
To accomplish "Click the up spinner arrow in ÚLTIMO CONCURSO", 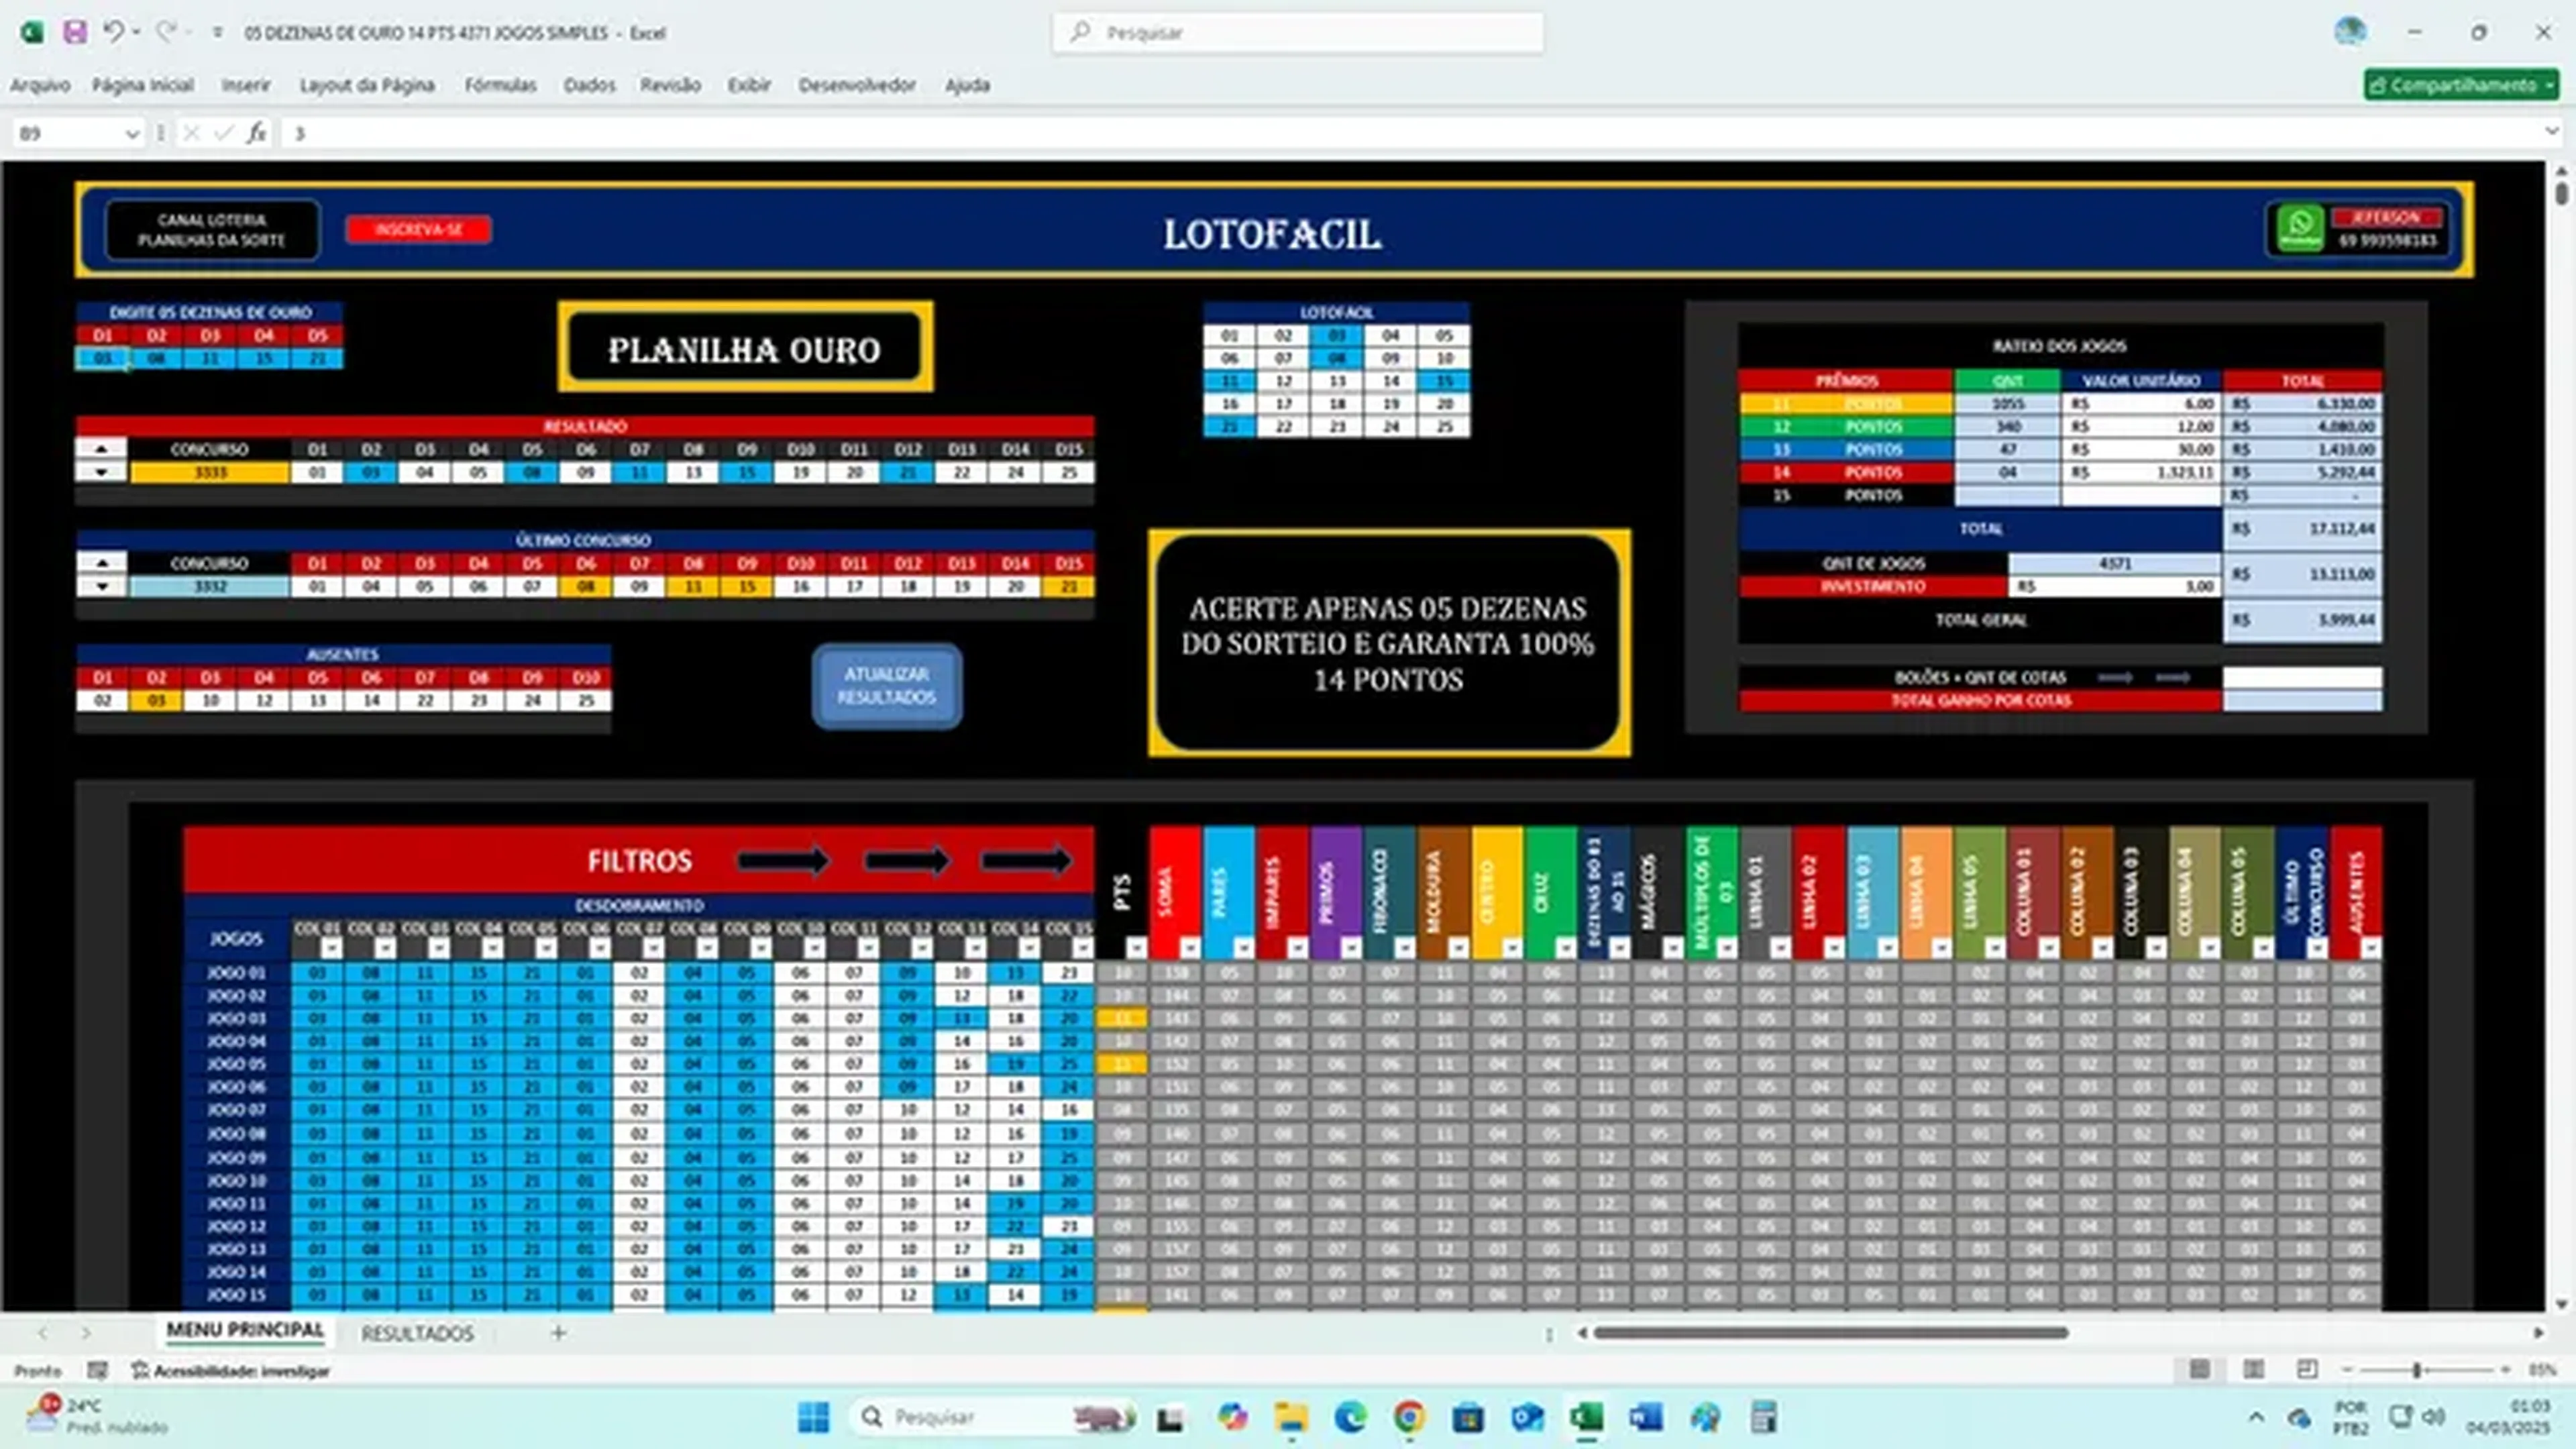I will (x=101, y=563).
